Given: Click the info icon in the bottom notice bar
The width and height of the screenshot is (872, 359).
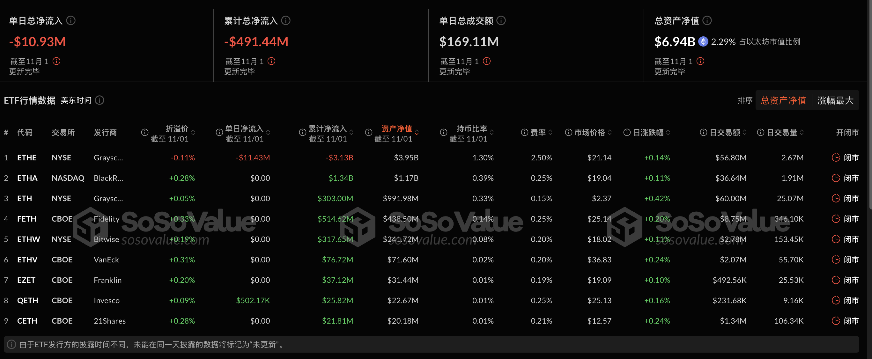Looking at the screenshot, I should point(11,345).
